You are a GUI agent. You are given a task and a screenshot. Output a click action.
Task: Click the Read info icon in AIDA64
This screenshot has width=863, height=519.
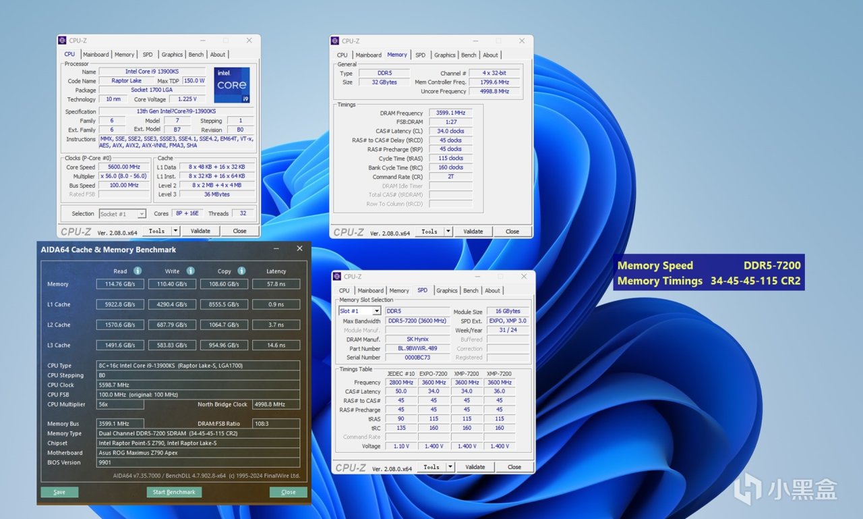click(x=138, y=271)
